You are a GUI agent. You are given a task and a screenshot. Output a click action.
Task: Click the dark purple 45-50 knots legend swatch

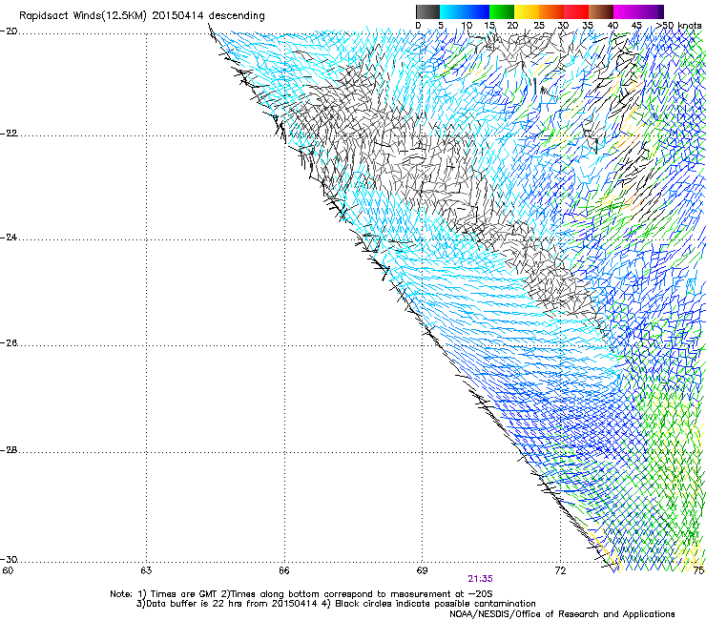point(651,11)
